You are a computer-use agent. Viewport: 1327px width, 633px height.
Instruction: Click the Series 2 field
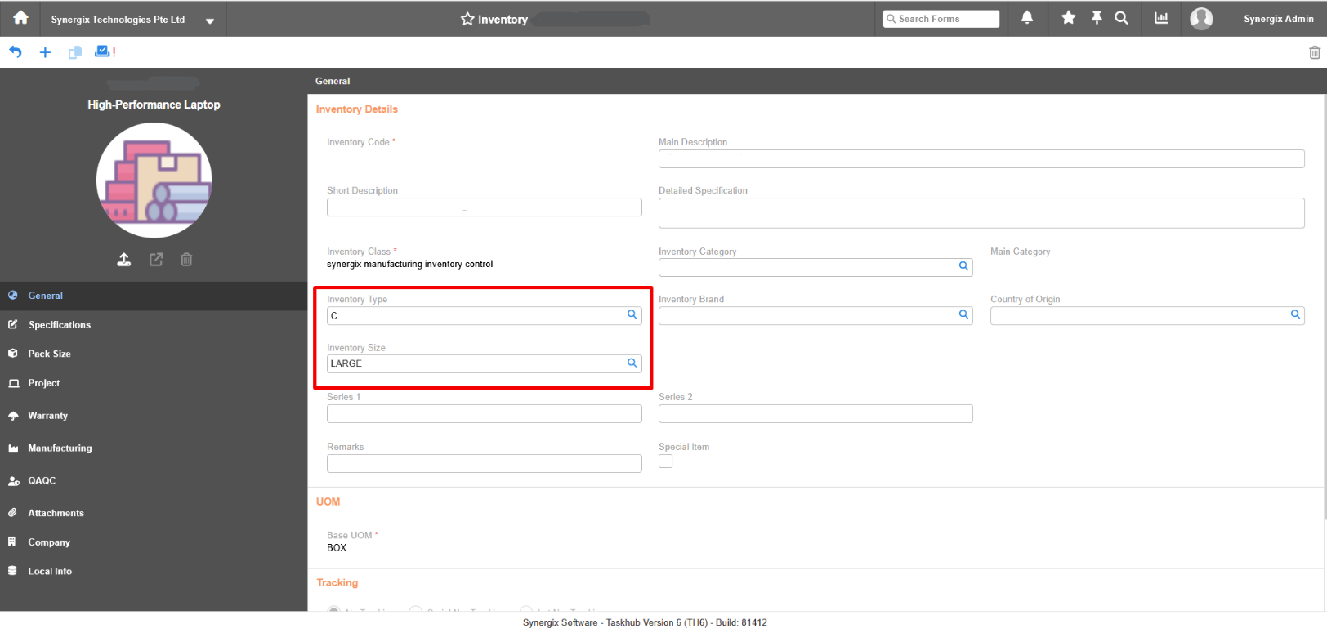[x=815, y=414]
